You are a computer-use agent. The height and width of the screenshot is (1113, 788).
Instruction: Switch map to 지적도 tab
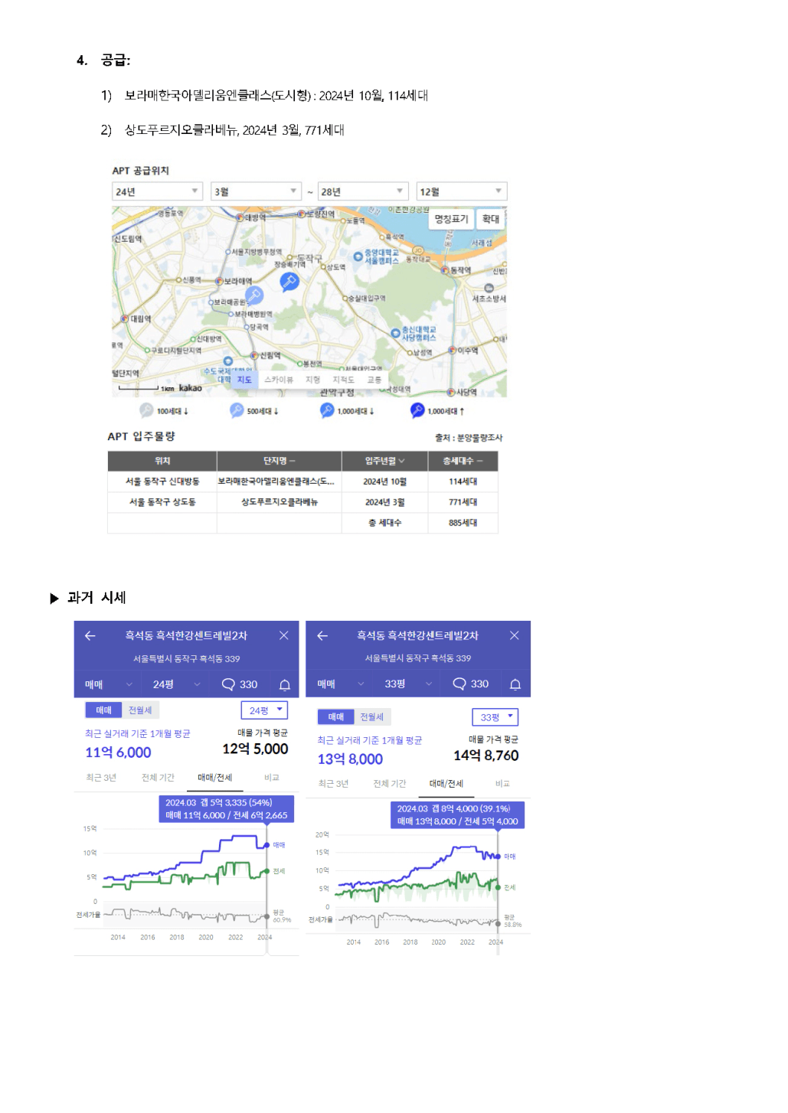click(343, 380)
